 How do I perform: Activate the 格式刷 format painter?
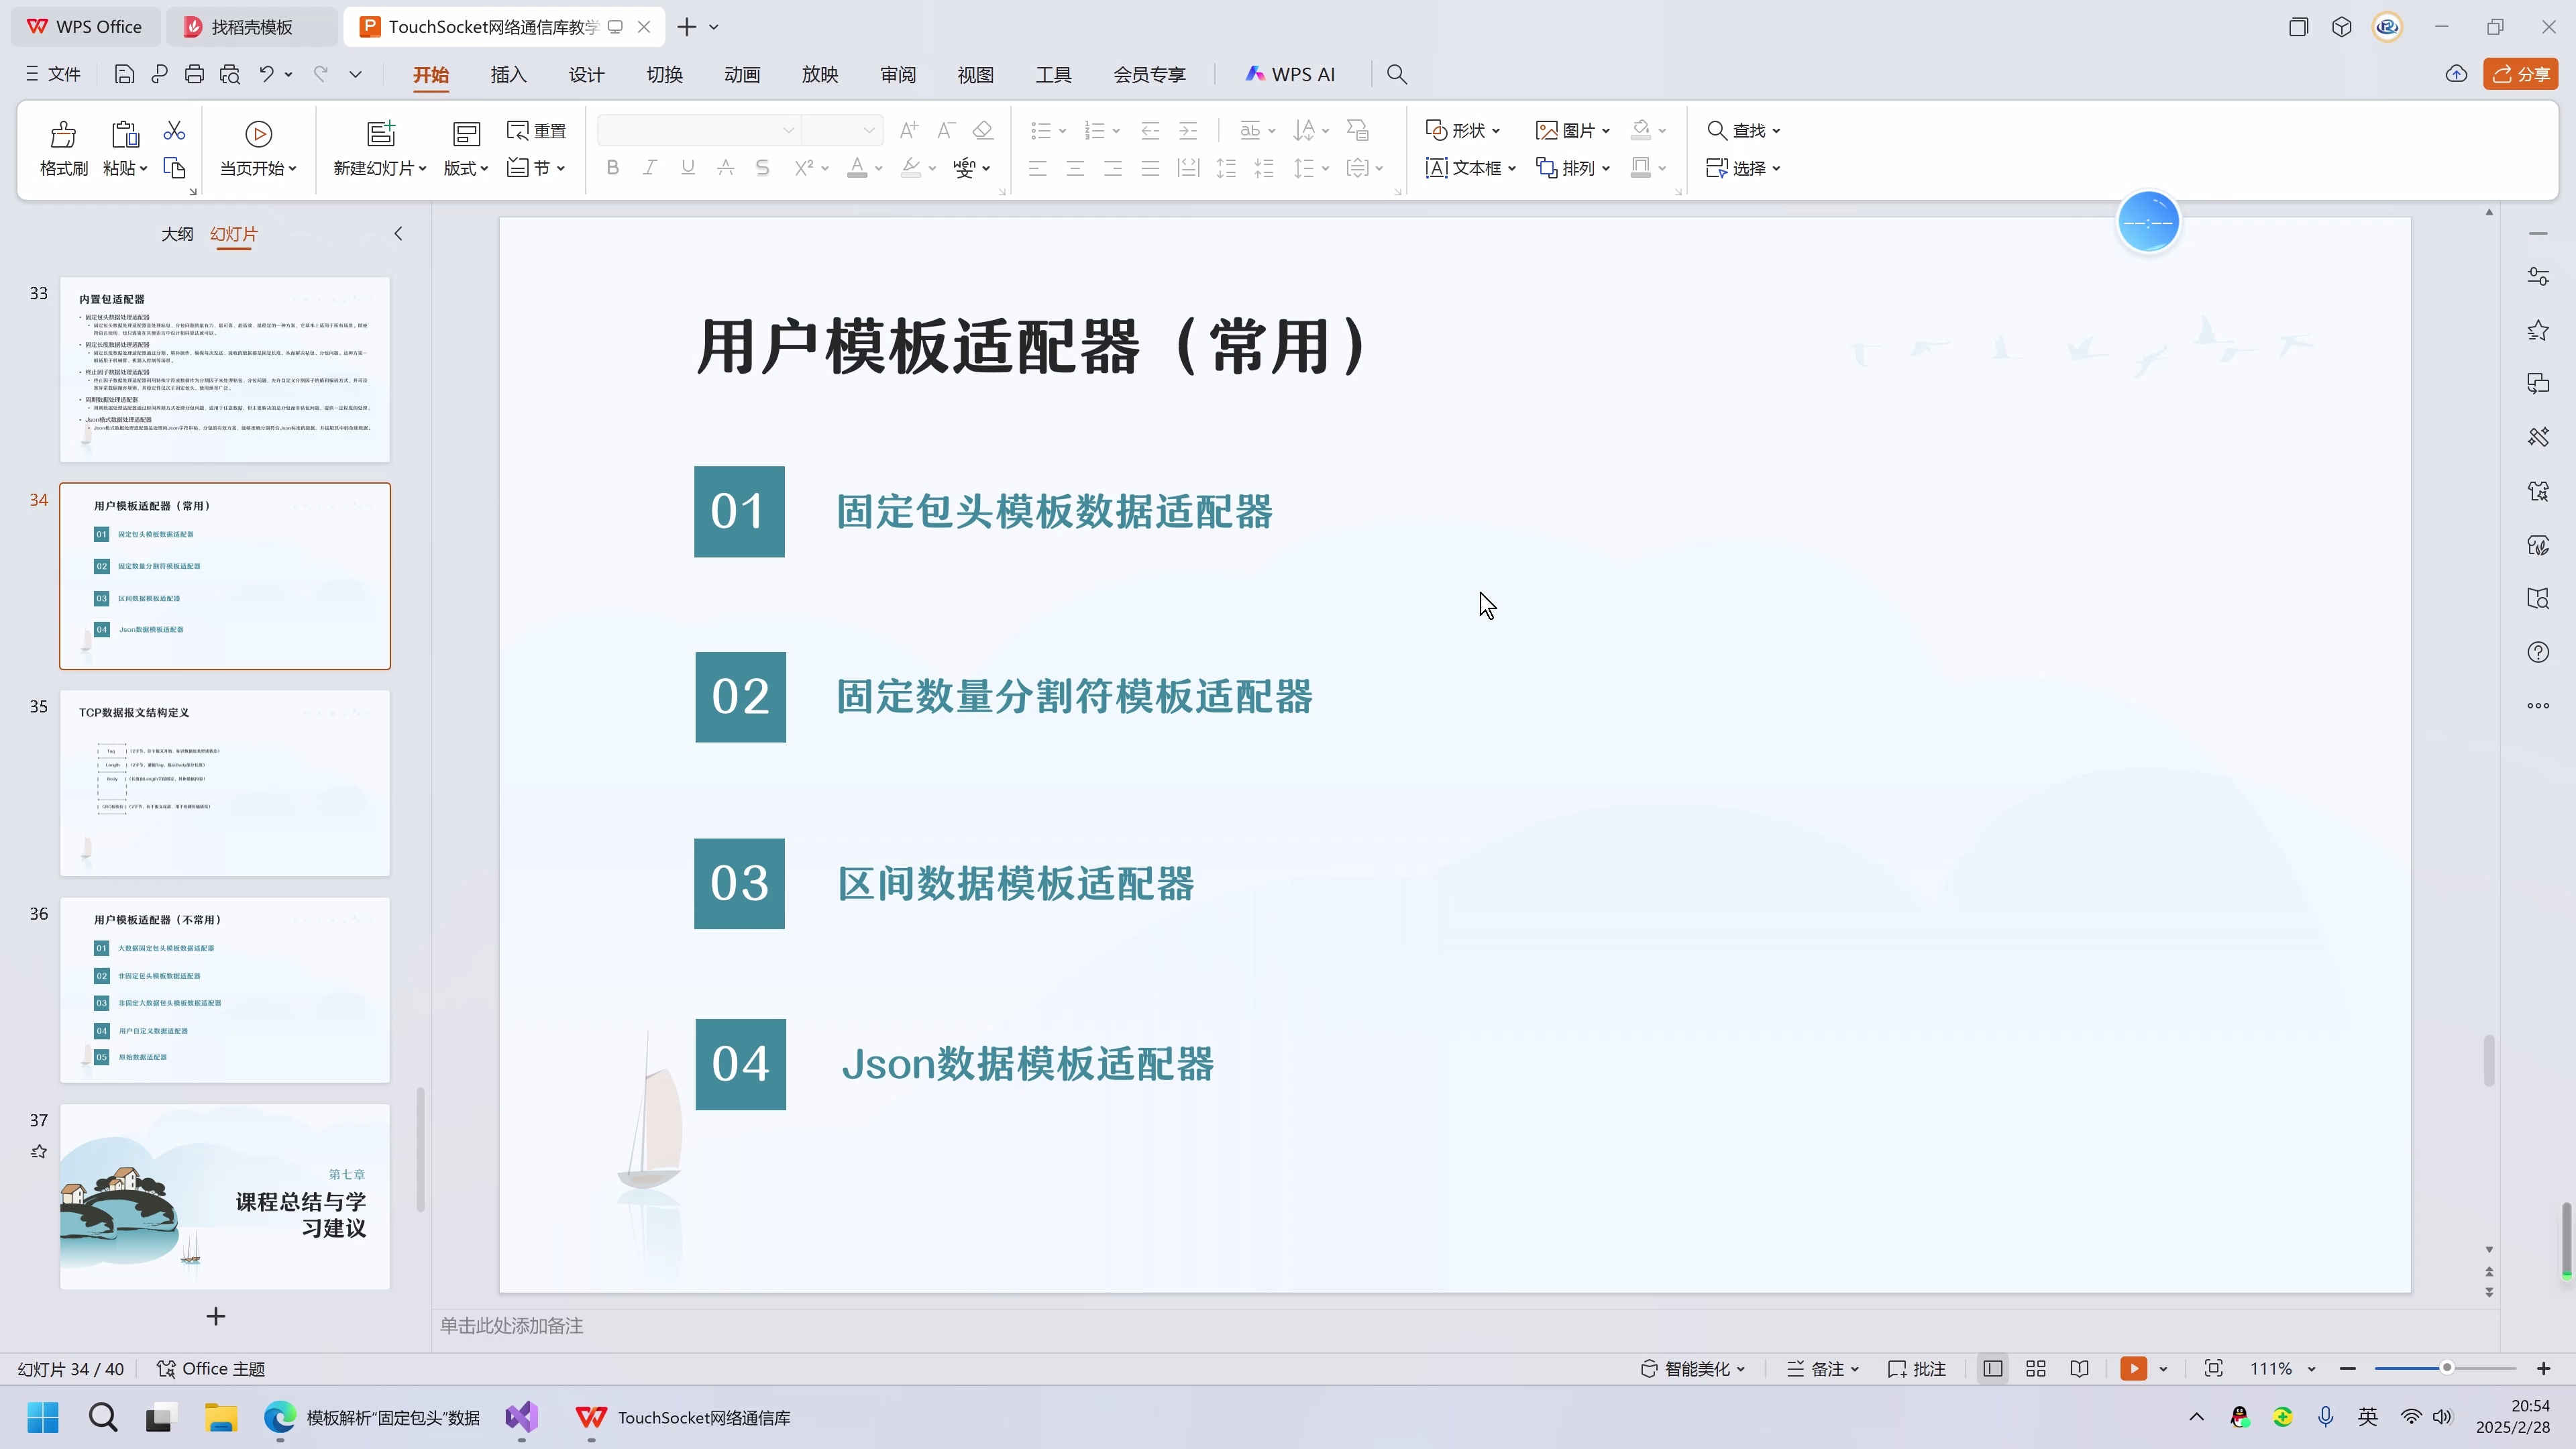(62, 148)
